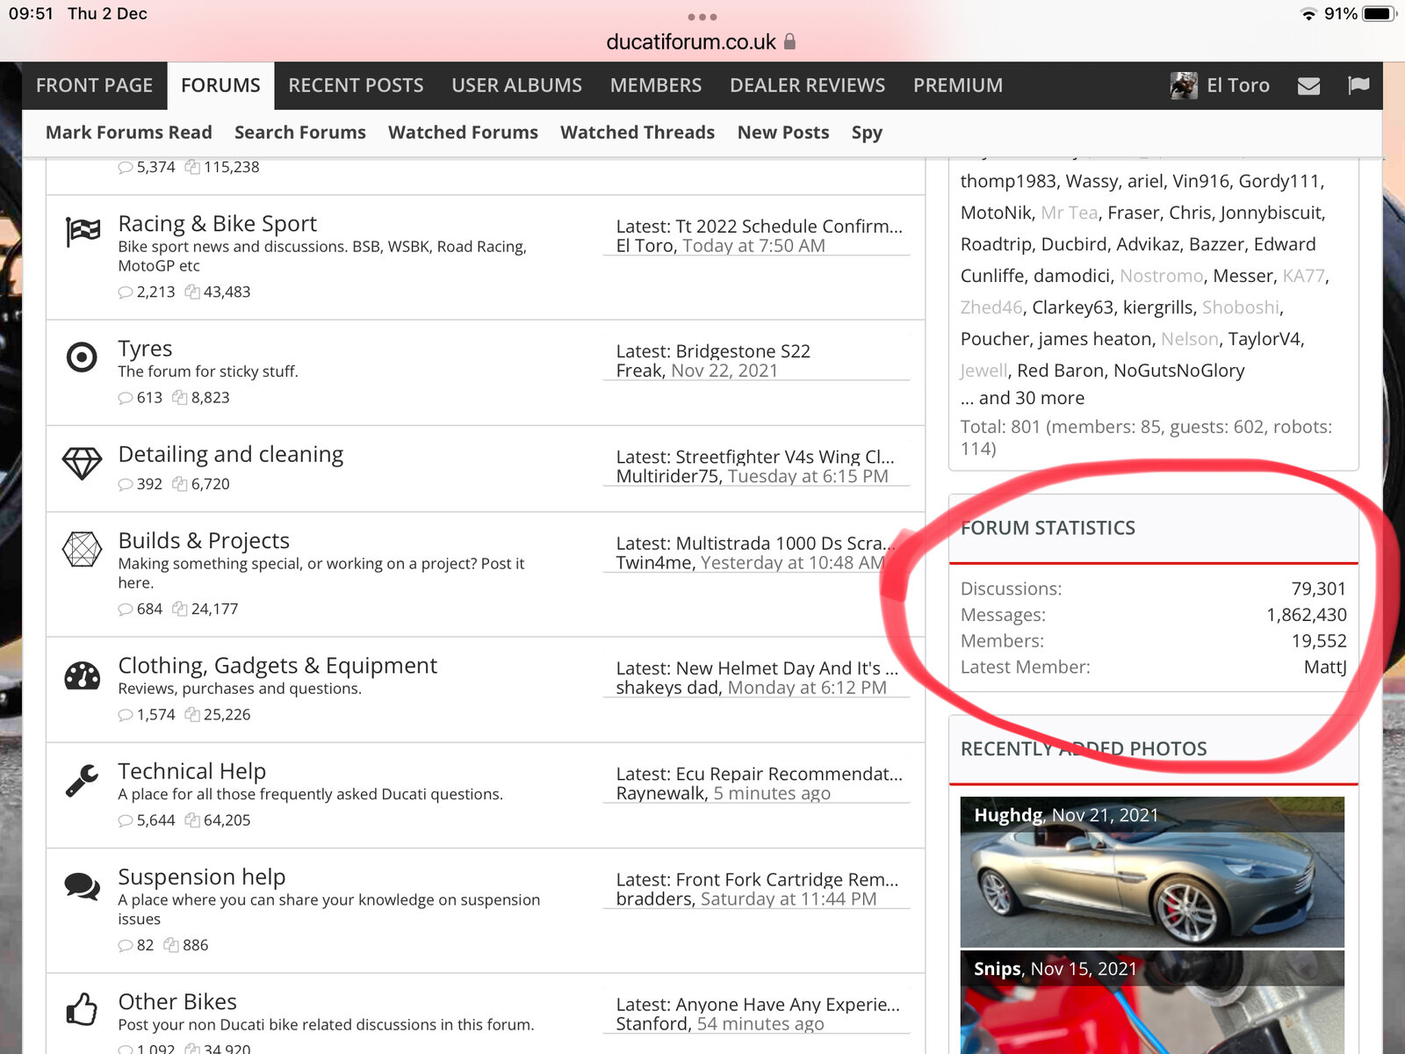The image size is (1405, 1054).
Task: Click the New Posts link
Action: click(782, 133)
